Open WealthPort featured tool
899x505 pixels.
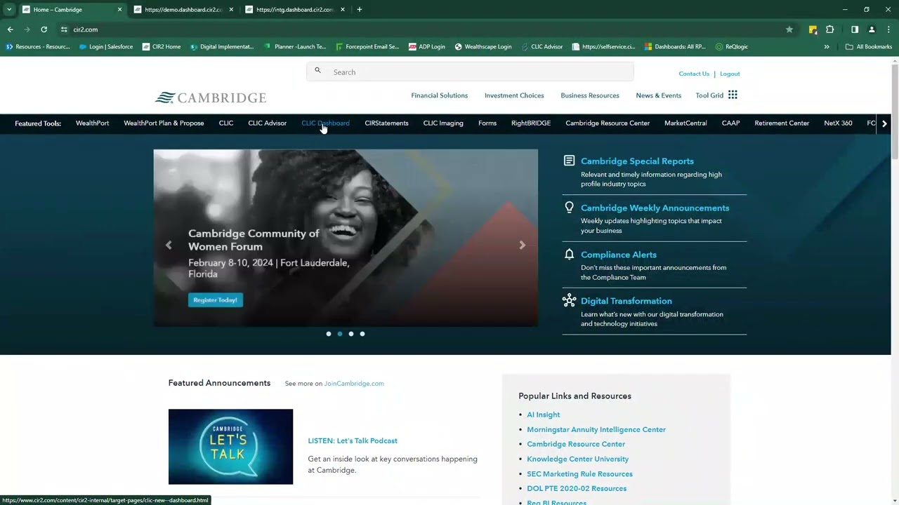tap(92, 123)
